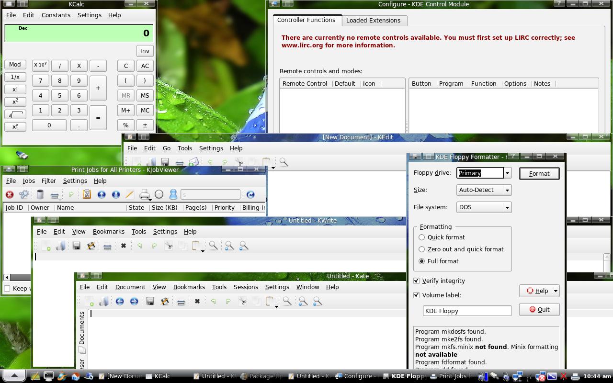
Task: Open the Sessions menu in Kate
Action: pyautogui.click(x=246, y=287)
